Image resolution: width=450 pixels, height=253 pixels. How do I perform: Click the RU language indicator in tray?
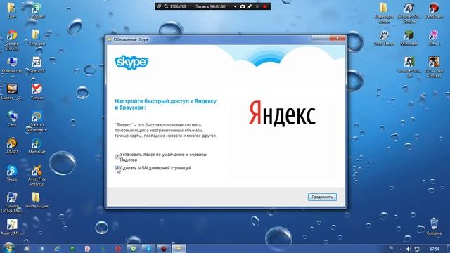click(392, 248)
